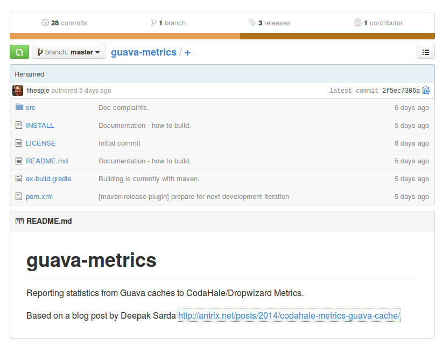View the 3 releases tab
This screenshot has height=351, width=443.
coord(269,23)
